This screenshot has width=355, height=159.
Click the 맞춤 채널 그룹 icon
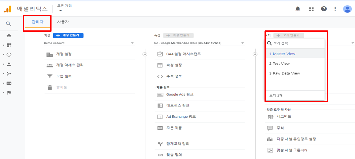[270, 150]
